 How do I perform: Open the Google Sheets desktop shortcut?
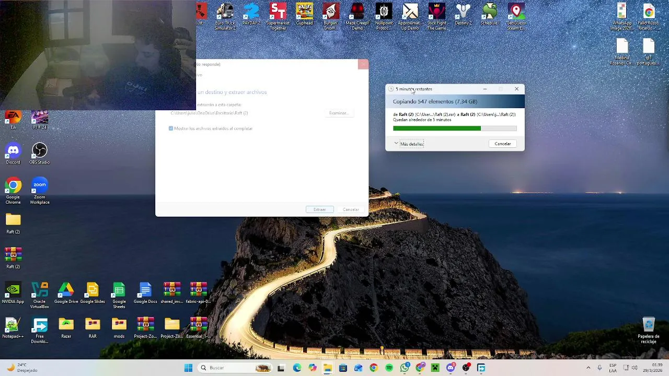tap(119, 296)
